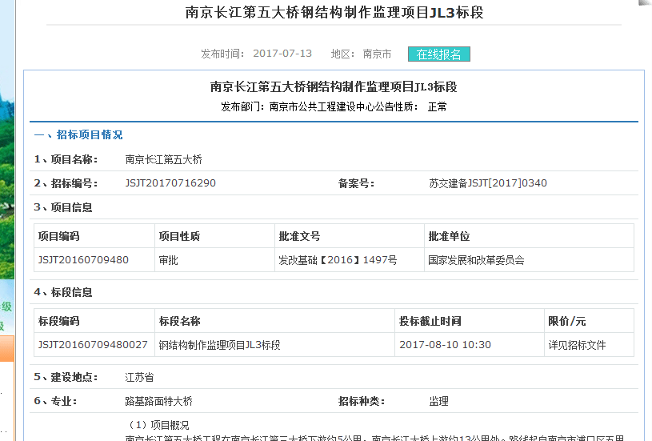This screenshot has height=441, width=652.
Task: Click specialty value 路基路面特大桥
Action: (x=159, y=401)
